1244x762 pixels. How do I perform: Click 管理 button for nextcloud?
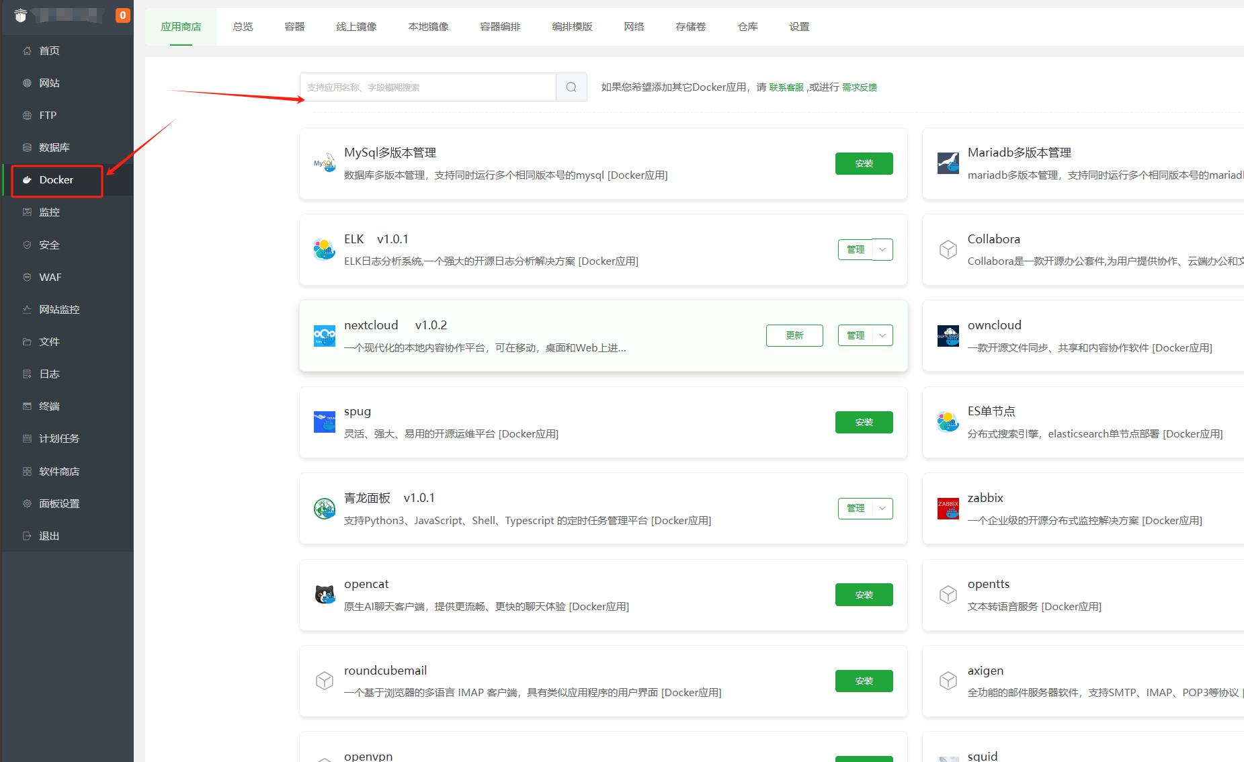(x=855, y=335)
